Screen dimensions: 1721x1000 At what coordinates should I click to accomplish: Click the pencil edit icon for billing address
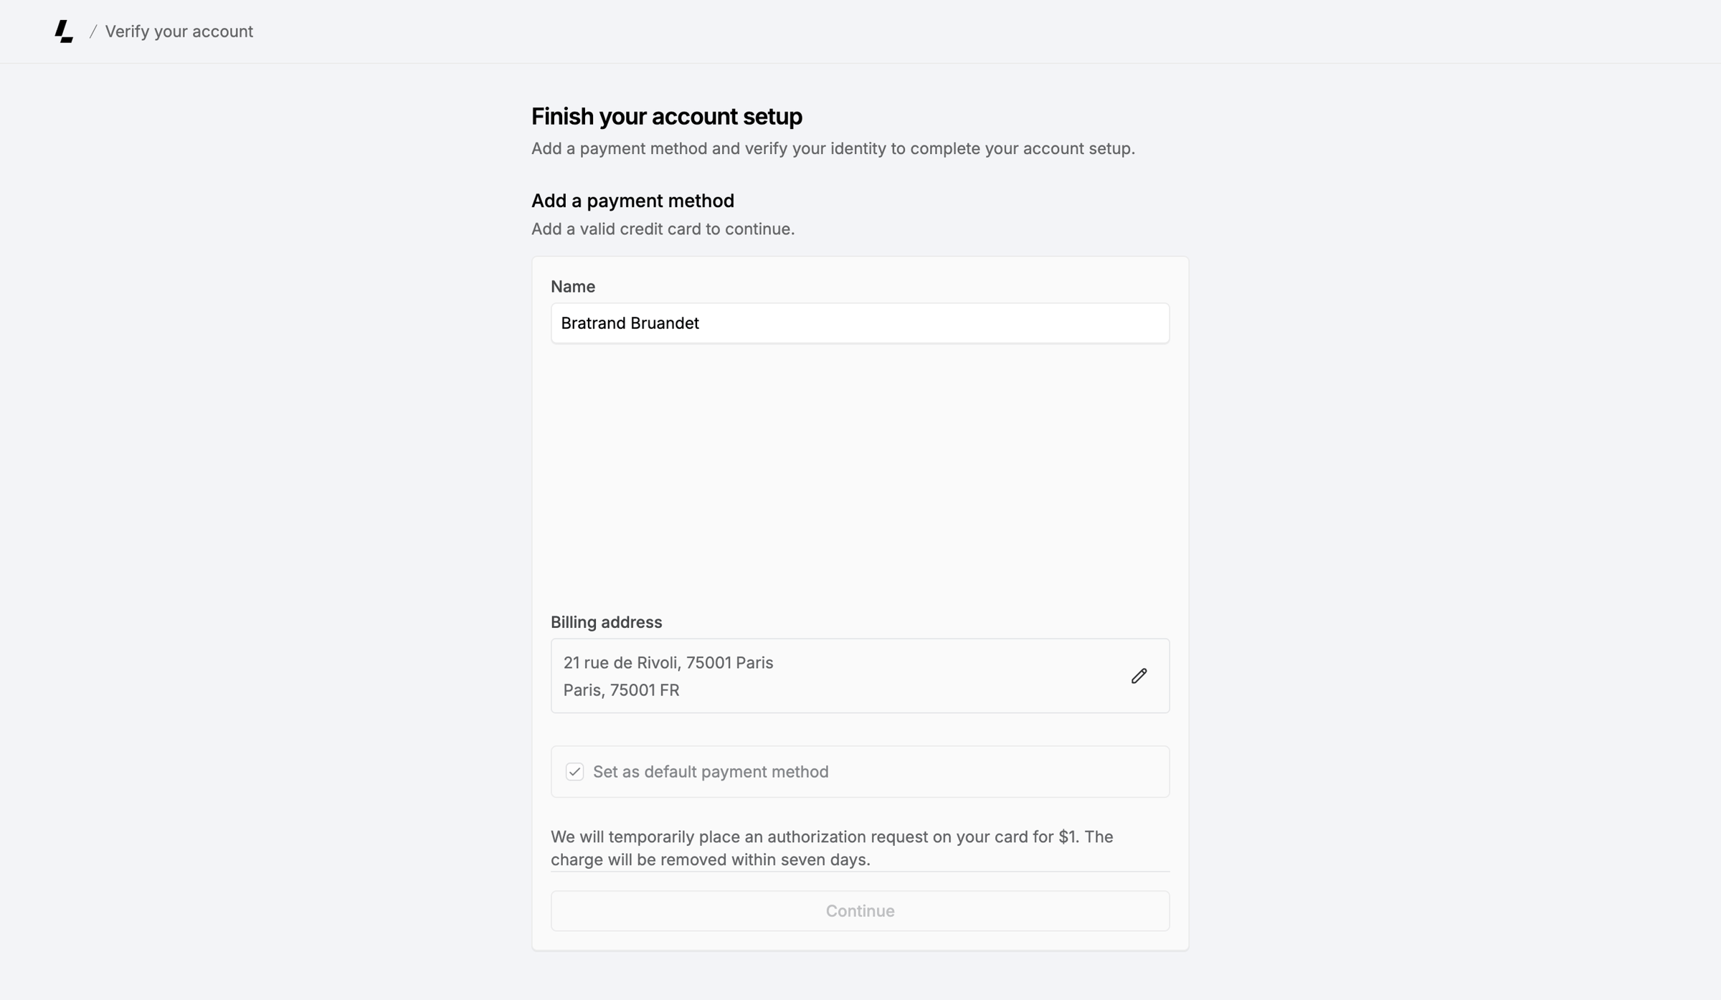(1139, 676)
